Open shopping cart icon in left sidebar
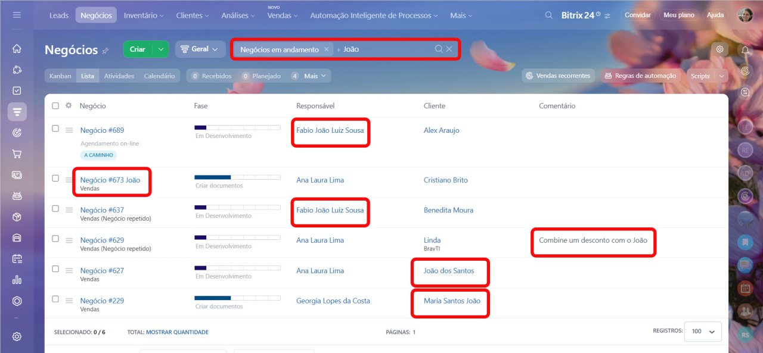This screenshot has width=763, height=353. point(17,154)
